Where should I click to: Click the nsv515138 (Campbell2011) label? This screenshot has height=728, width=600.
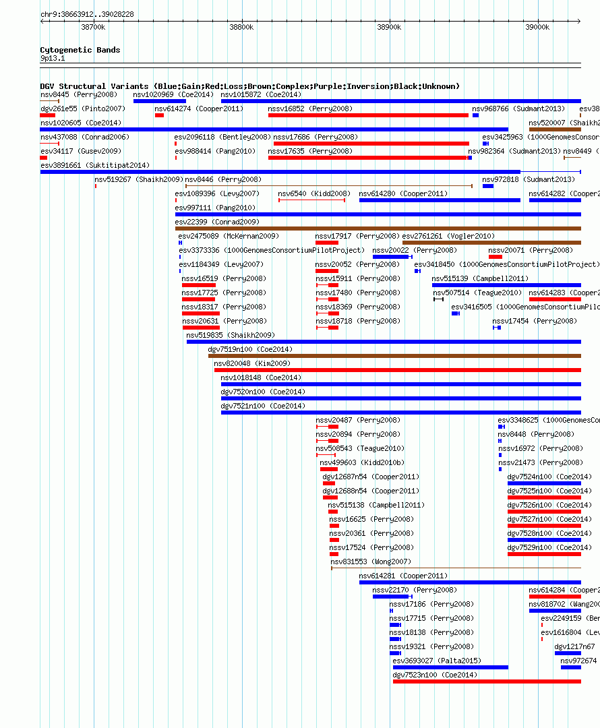click(x=376, y=505)
